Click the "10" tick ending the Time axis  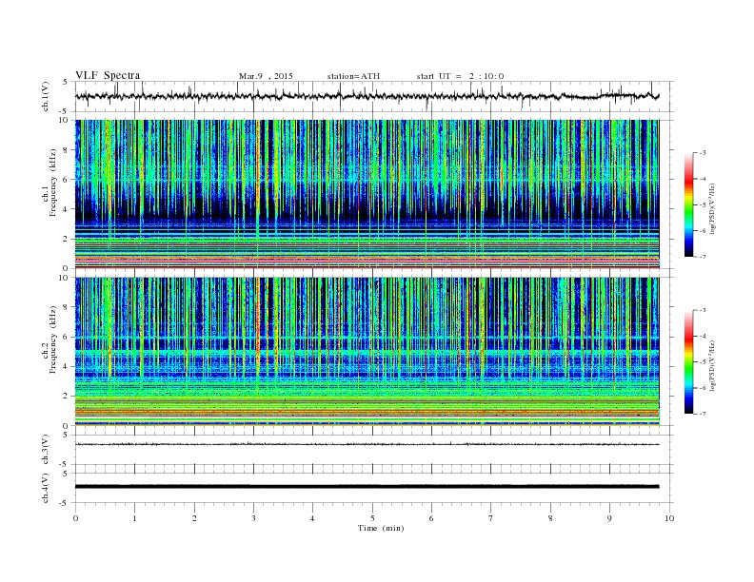click(669, 518)
